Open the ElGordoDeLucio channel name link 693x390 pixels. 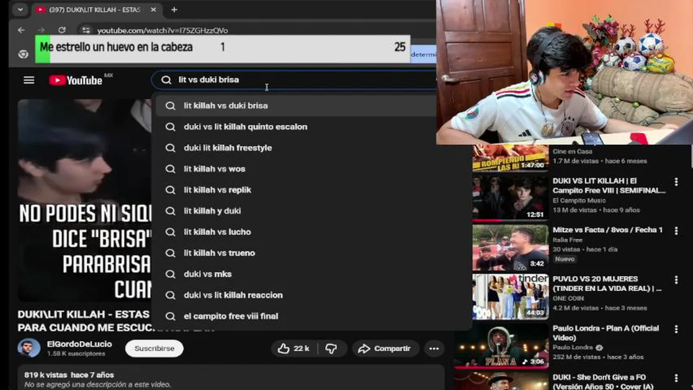[79, 344]
